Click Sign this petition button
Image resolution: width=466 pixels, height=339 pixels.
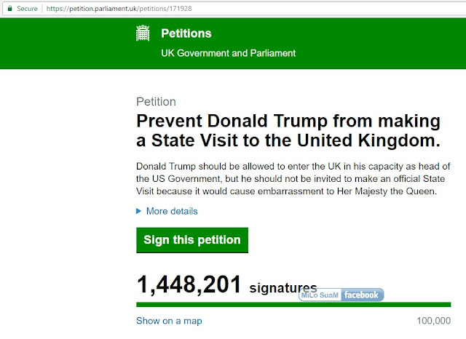tap(192, 240)
